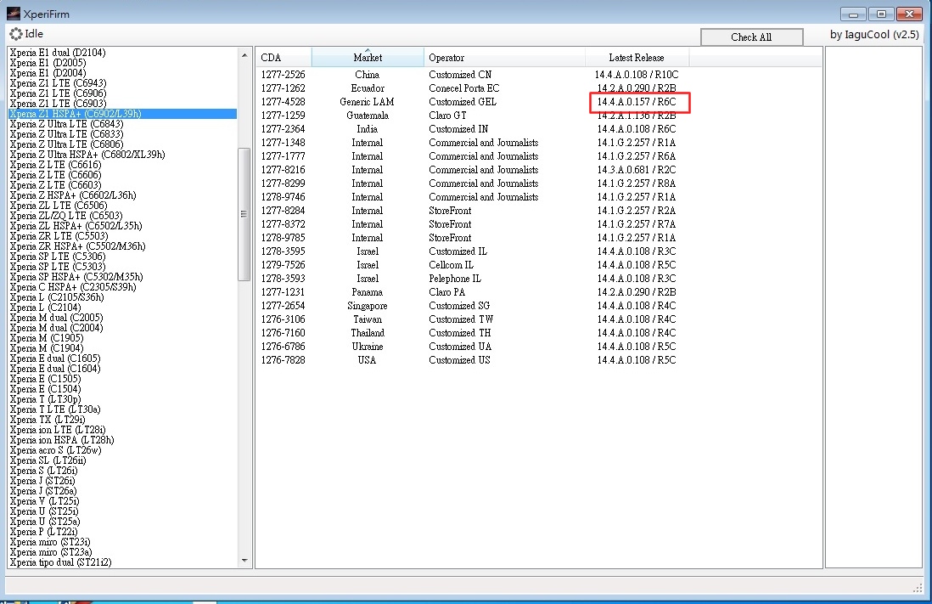Image resolution: width=932 pixels, height=604 pixels.
Task: Select Xperia L (C2104)
Action: click(x=45, y=307)
